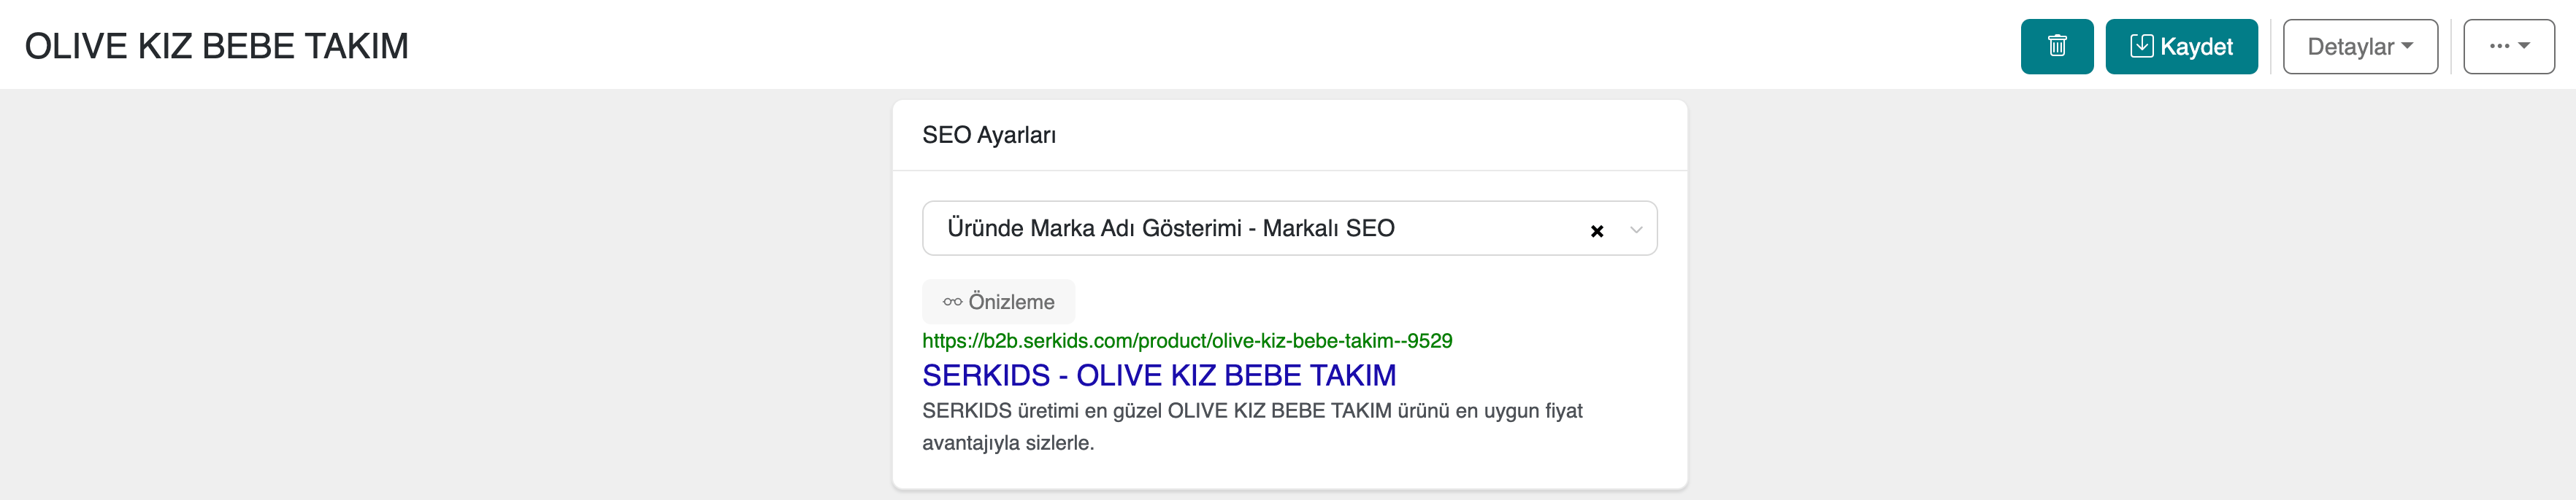The height and width of the screenshot is (500, 2576).
Task: Click the Önizleme preview button
Action: coord(998,302)
